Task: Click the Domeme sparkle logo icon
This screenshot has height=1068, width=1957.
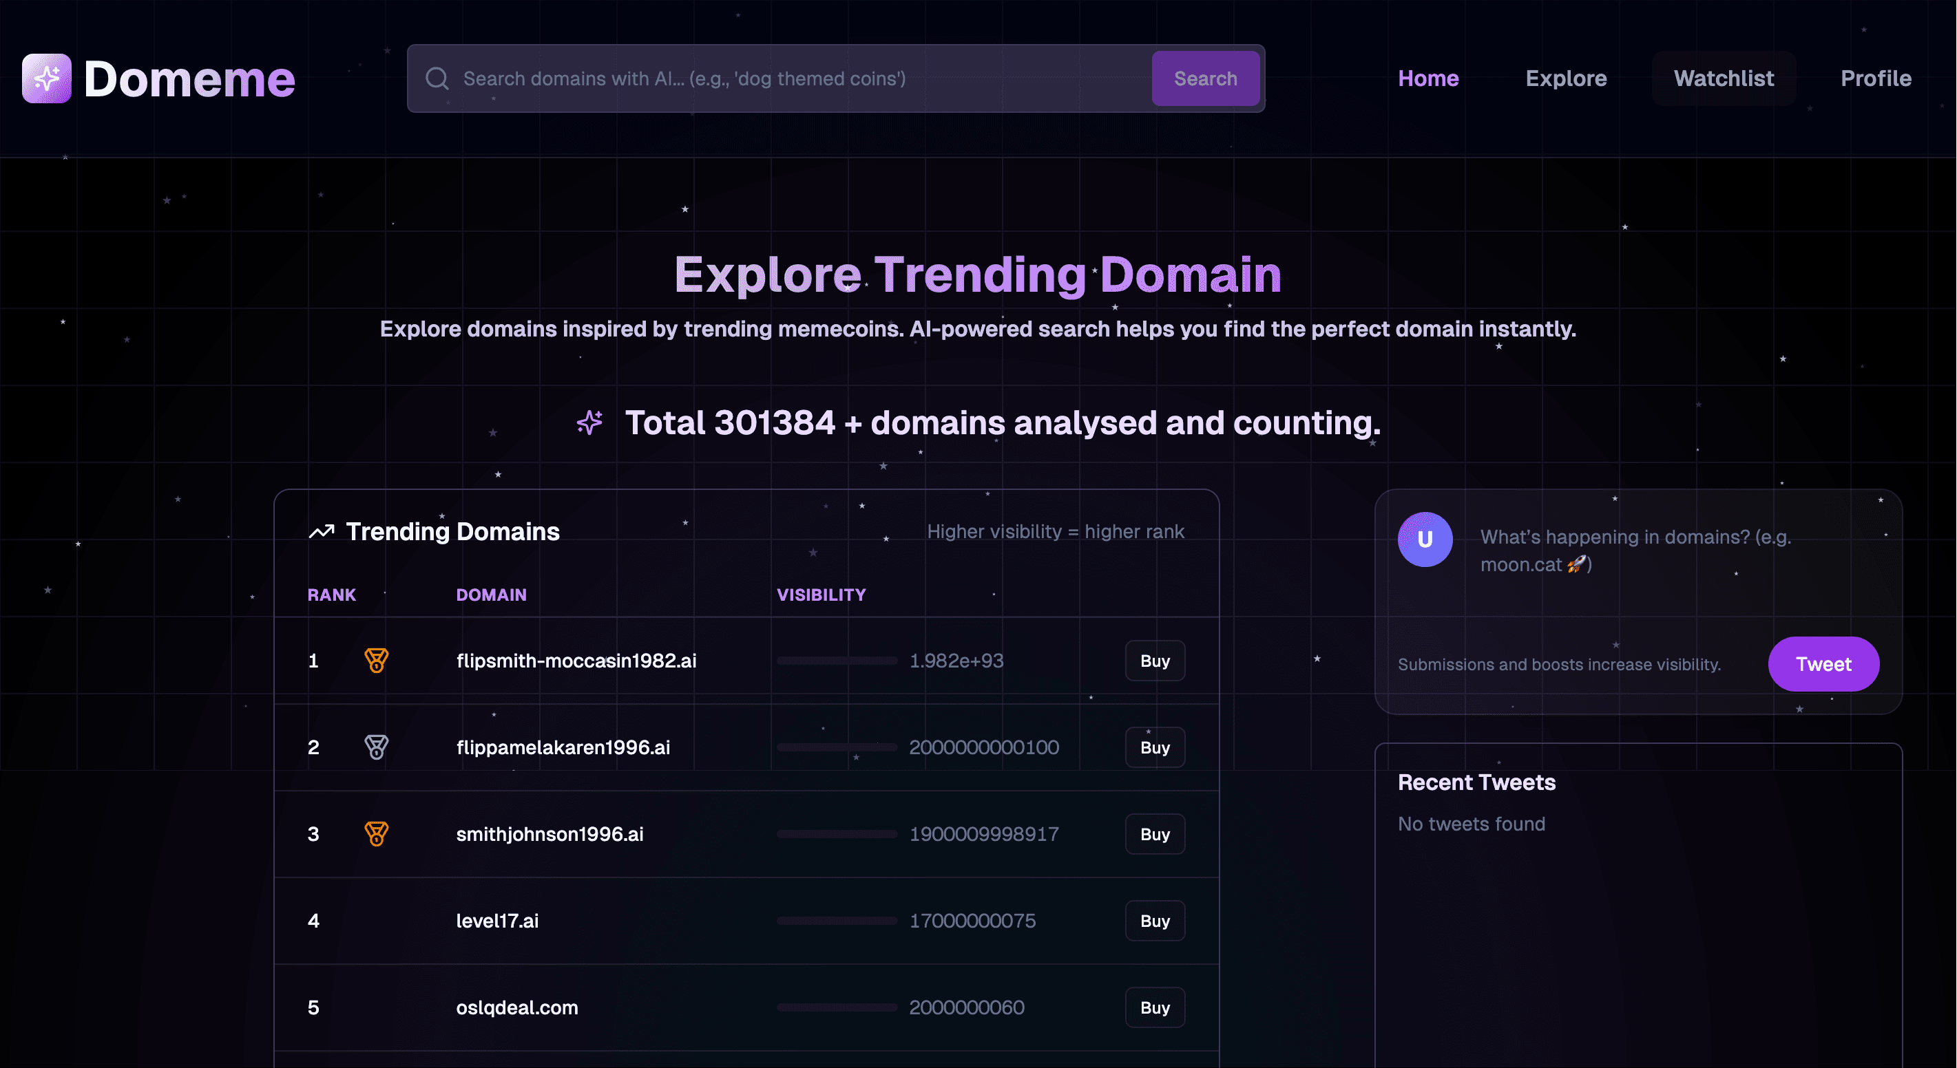Action: point(46,78)
